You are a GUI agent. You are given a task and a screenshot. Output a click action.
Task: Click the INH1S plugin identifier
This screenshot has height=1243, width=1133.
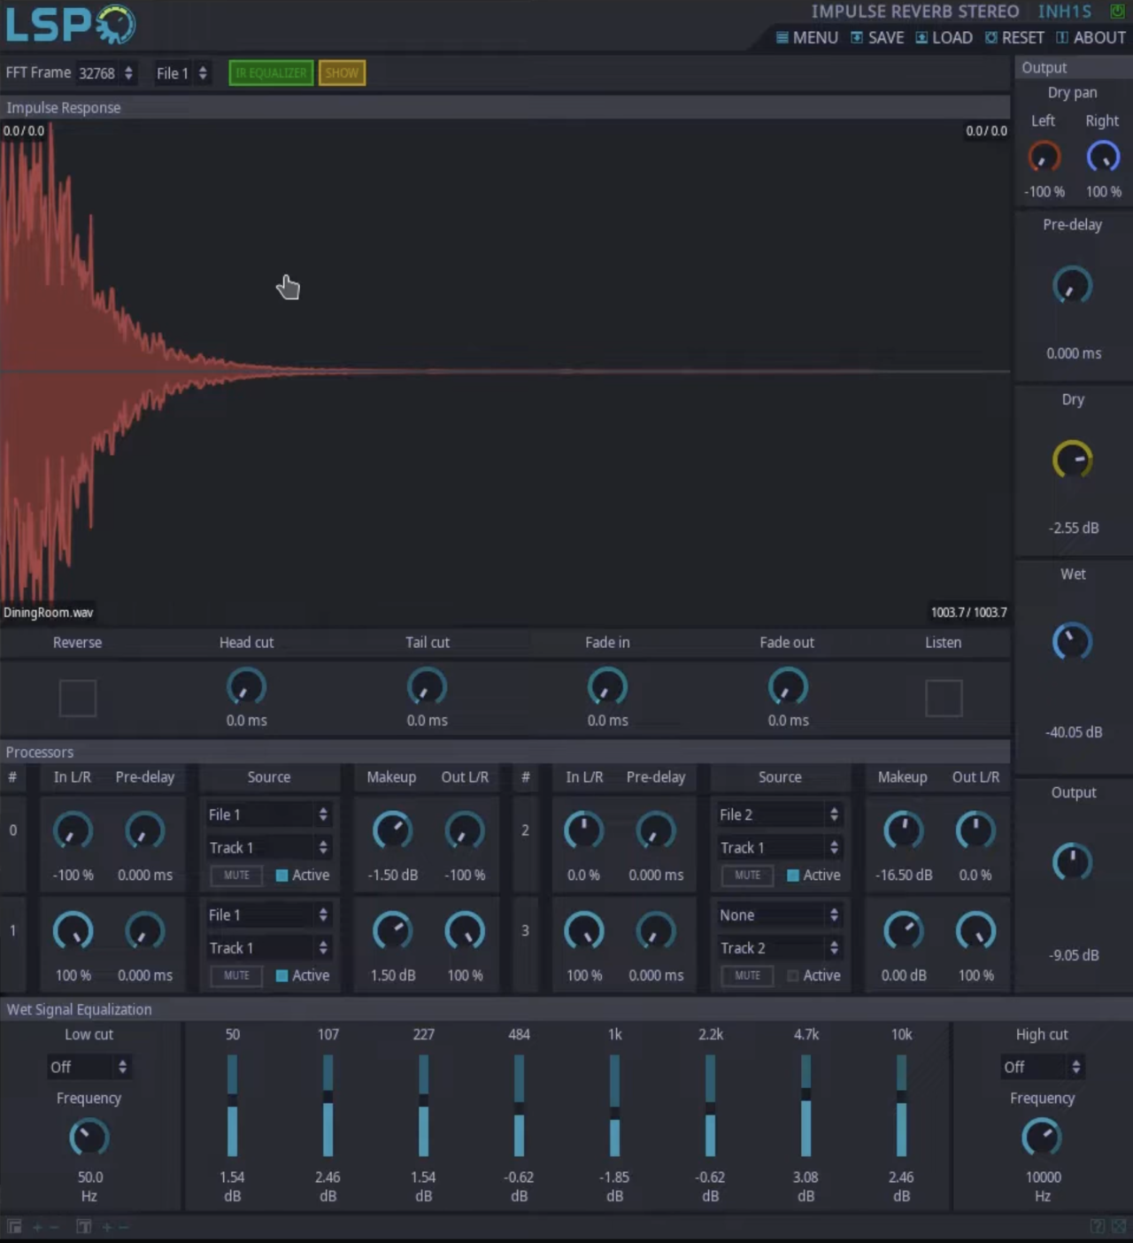tap(1065, 12)
